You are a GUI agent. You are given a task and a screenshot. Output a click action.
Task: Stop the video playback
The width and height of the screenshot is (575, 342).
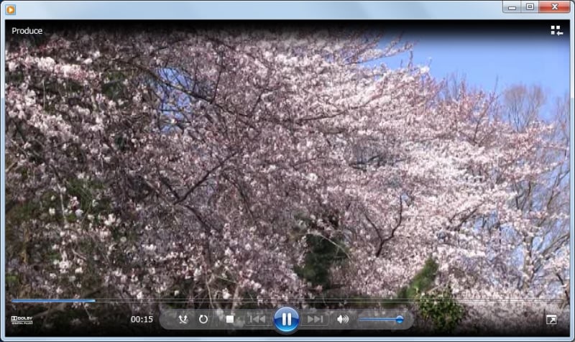[230, 319]
